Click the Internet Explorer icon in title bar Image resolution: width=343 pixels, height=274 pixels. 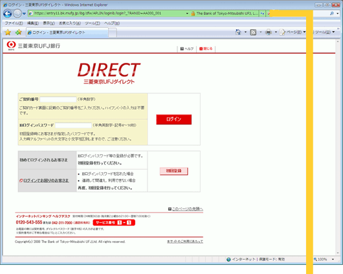(x=5, y=5)
